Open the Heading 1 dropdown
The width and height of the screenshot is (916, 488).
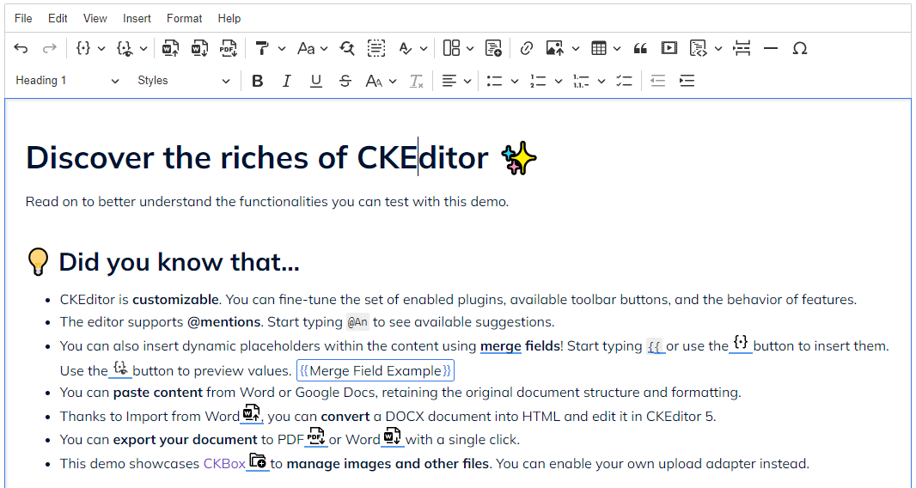tap(67, 81)
